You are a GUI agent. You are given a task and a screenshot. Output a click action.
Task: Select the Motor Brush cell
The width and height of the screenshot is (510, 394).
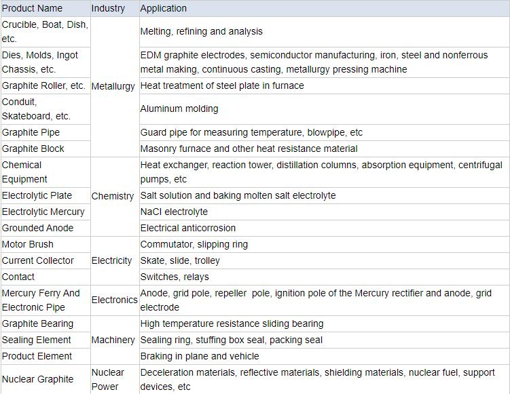click(28, 244)
